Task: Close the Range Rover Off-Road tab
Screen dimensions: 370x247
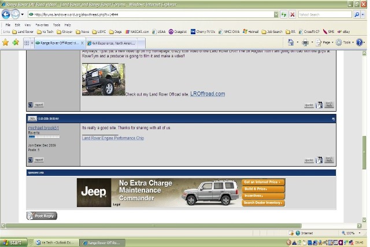Action: [x=82, y=43]
